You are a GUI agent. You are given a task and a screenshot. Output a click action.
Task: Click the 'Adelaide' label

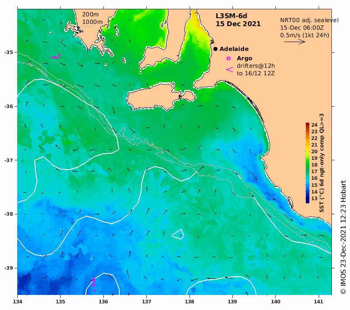click(x=234, y=49)
